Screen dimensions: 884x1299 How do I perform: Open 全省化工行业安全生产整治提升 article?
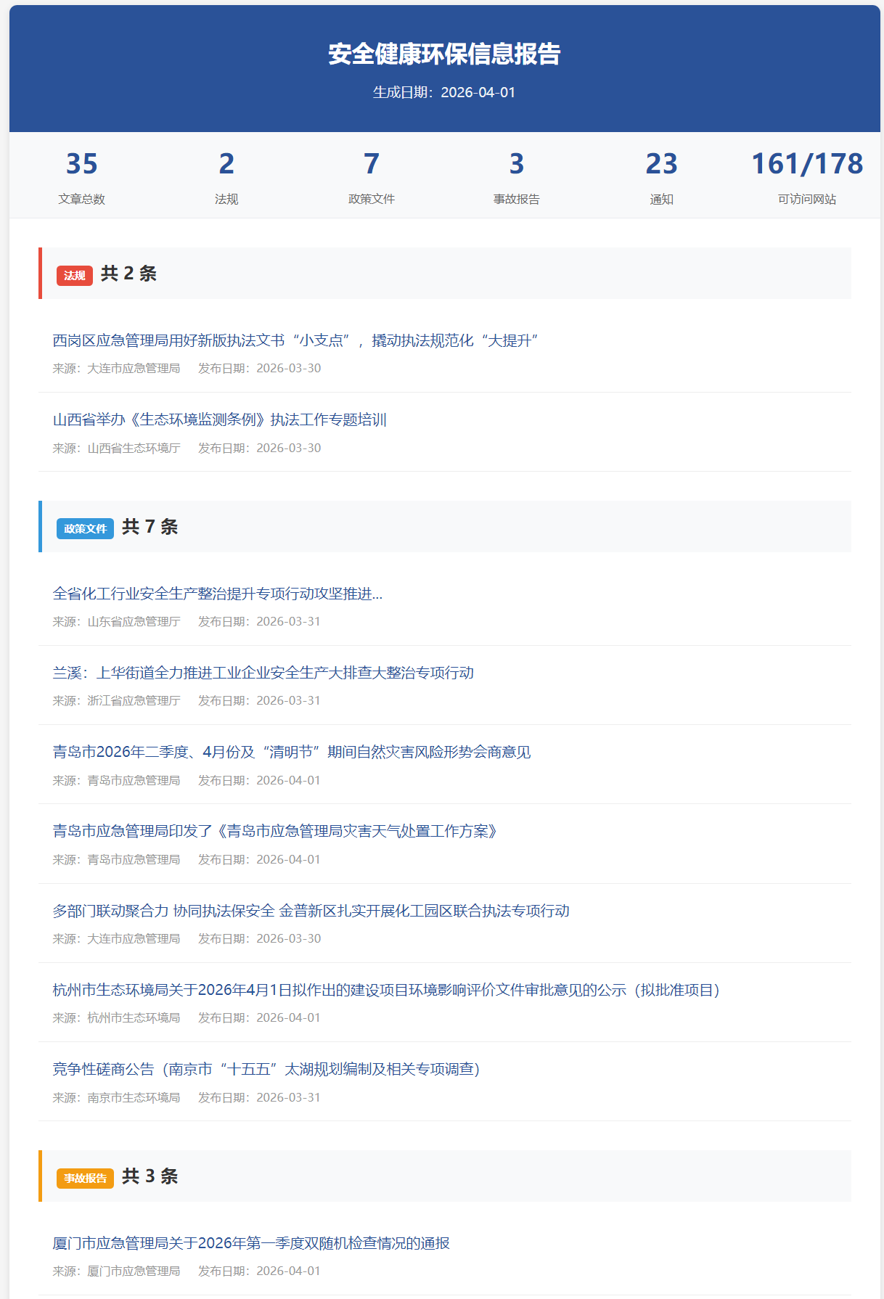(217, 594)
